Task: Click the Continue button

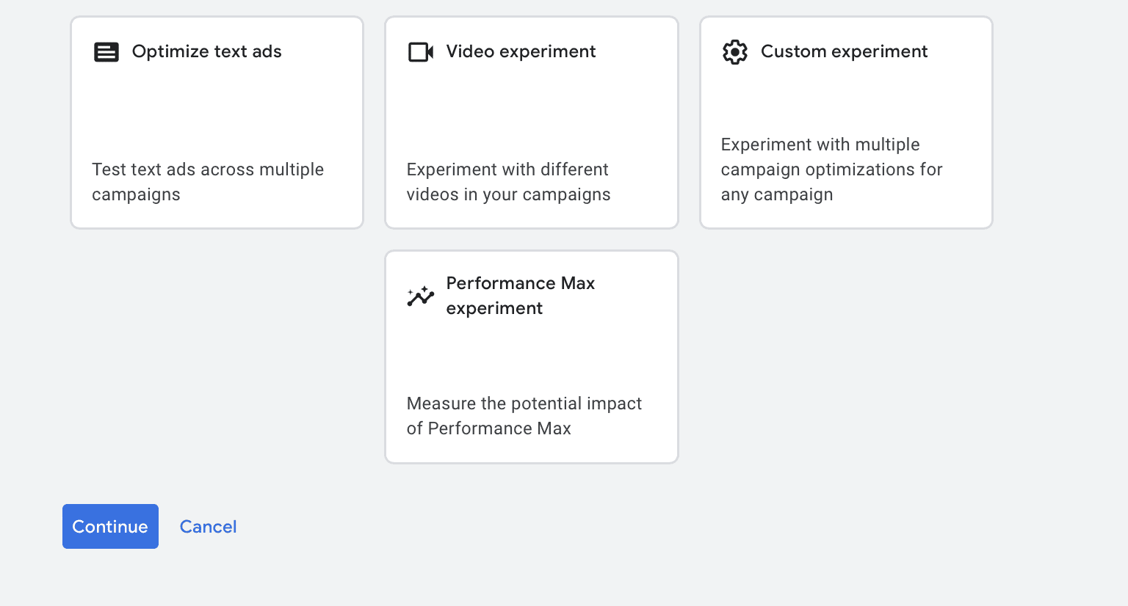Action: 110,527
